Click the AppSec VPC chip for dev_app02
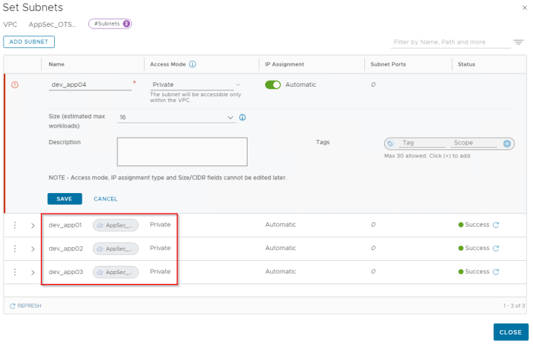The height and width of the screenshot is (344, 533). tap(115, 249)
